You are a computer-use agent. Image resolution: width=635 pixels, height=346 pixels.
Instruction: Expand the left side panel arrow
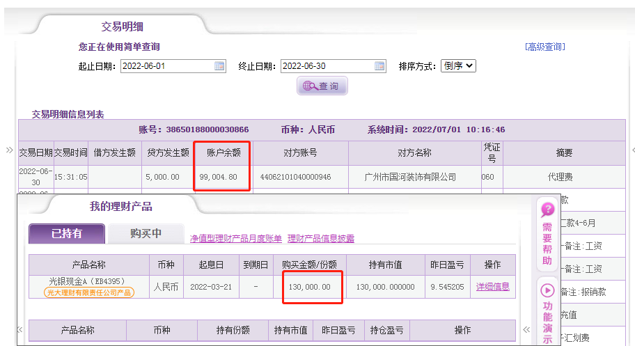click(9, 150)
